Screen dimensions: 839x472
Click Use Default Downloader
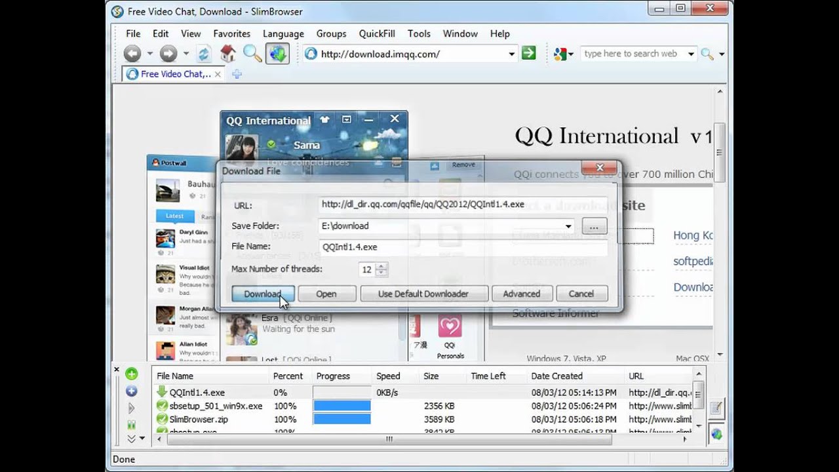pos(423,294)
